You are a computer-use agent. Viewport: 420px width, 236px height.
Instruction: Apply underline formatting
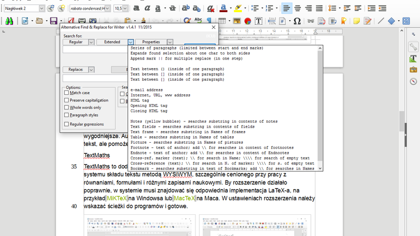click(x=158, y=8)
